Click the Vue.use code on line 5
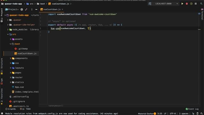This screenshot has width=204, height=115. 55,28
